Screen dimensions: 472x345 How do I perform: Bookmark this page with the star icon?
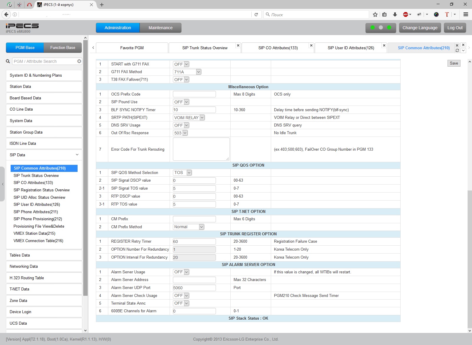375,14
